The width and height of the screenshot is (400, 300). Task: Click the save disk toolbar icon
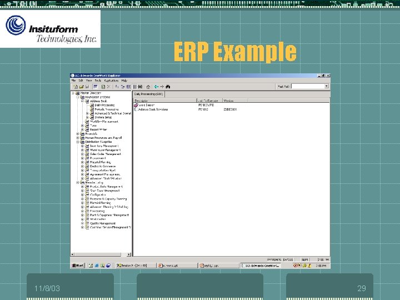click(87, 87)
